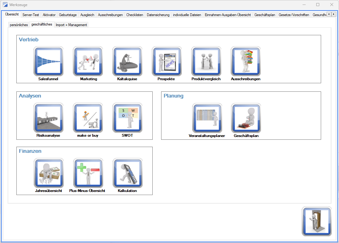Launch the Kalkulation calculator icon

(x=127, y=173)
